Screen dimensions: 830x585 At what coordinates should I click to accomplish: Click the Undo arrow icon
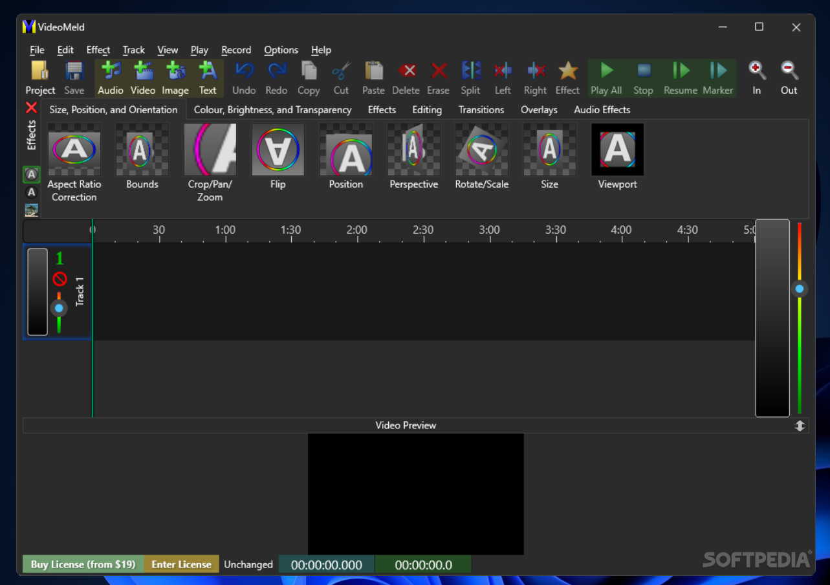click(x=244, y=71)
